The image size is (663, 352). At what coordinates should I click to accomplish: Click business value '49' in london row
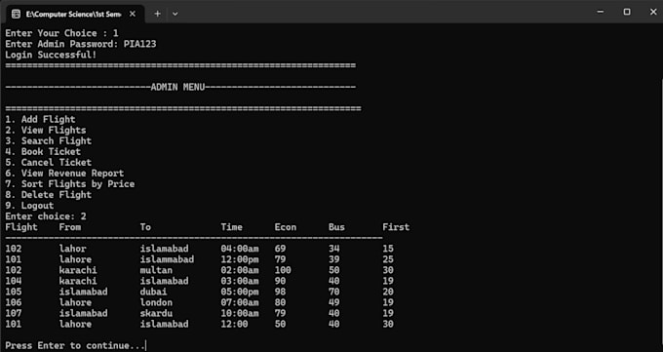point(334,302)
